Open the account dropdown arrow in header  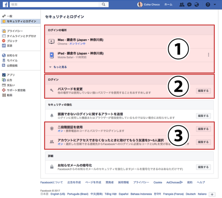[x=215, y=4]
